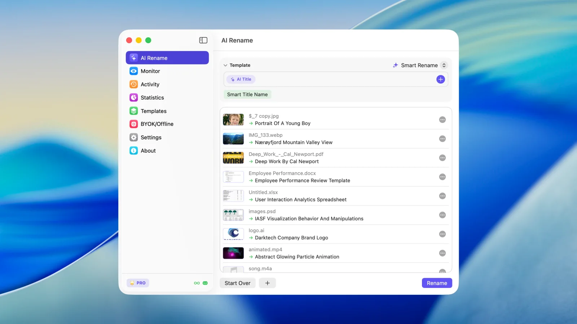Image resolution: width=577 pixels, height=324 pixels.
Task: Open AI Rename in sidebar
Action: click(167, 58)
